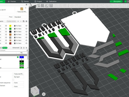129x97 pixels.
Task: Open Slice plate dropdown arrow
Action: click(111, 1)
